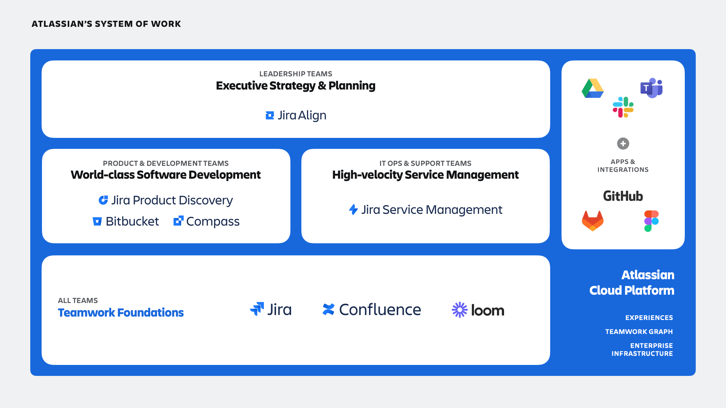726x408 pixels.
Task: Select the Teamwork Graph label
Action: [639, 332]
